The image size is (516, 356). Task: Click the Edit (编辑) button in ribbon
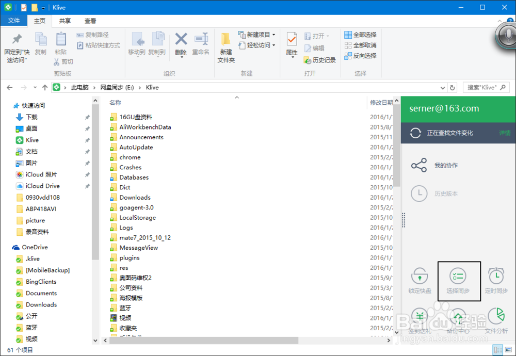315,48
